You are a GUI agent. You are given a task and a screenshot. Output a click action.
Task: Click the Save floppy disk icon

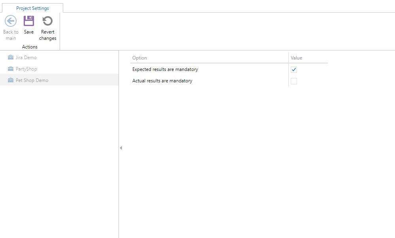tap(29, 21)
